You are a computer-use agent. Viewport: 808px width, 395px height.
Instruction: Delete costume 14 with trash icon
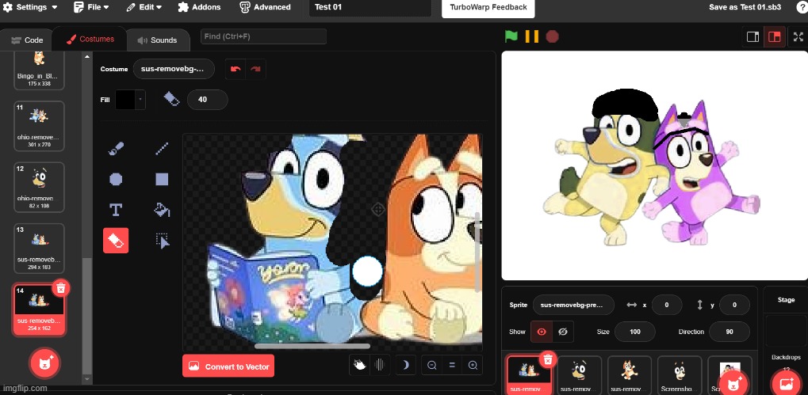click(x=61, y=288)
